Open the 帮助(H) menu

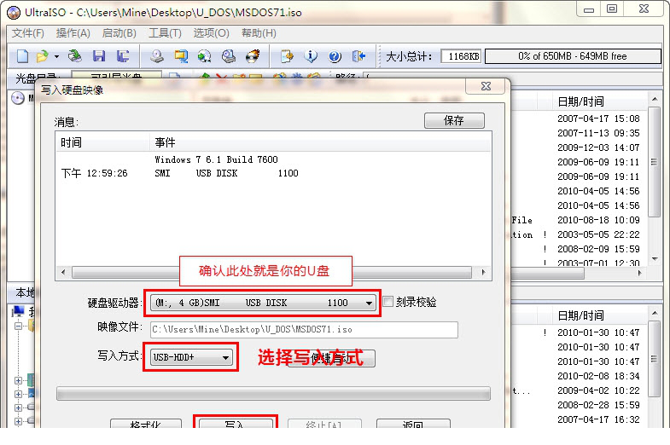click(259, 33)
